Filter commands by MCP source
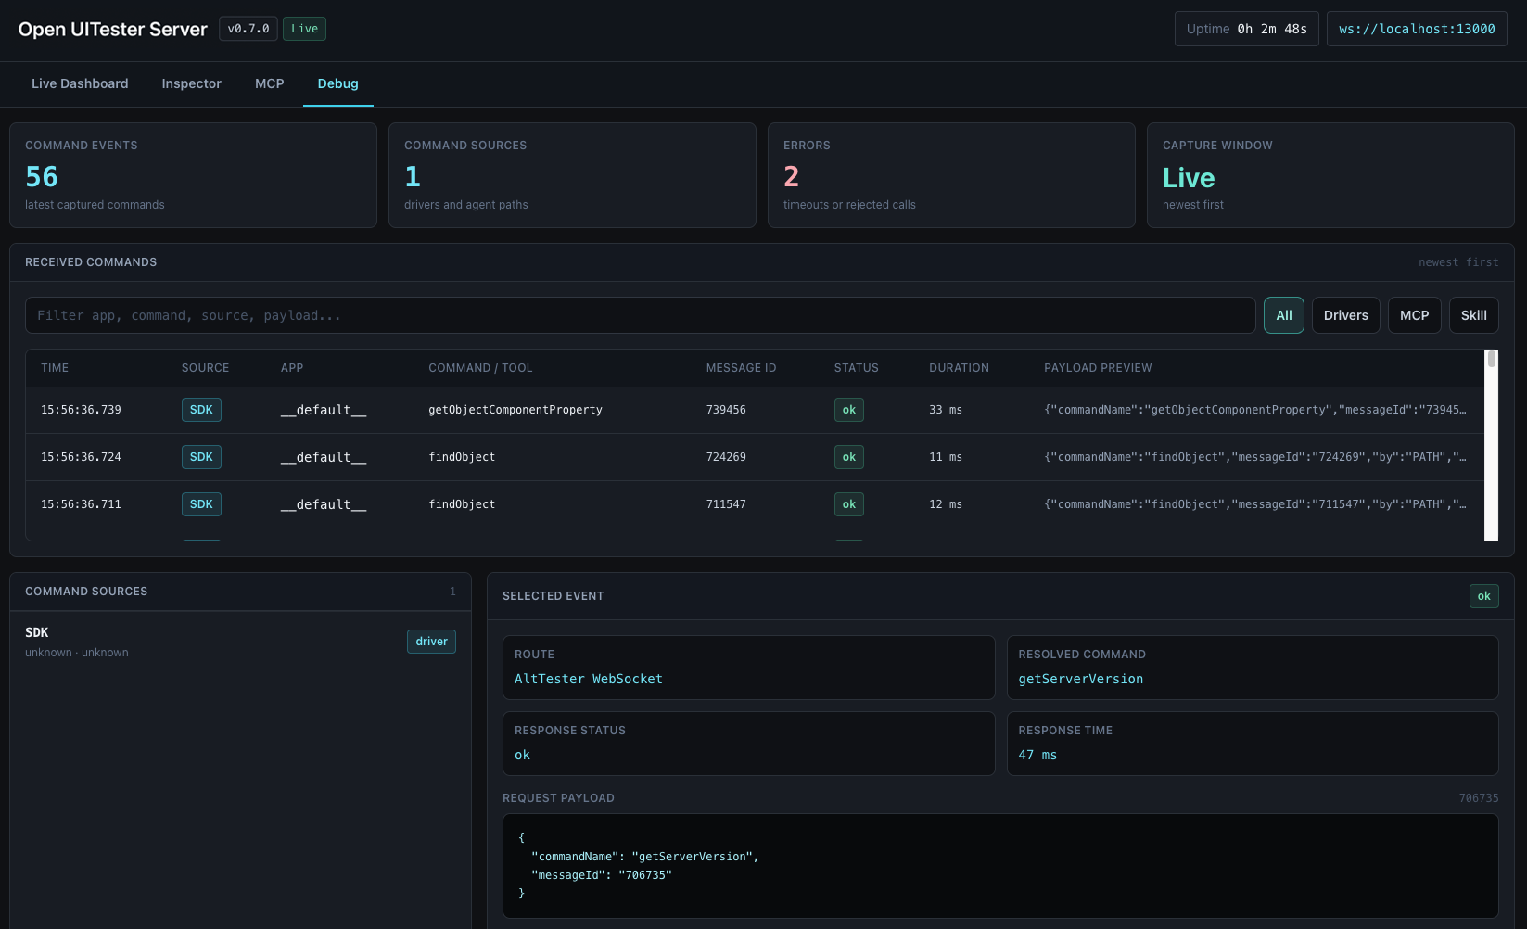The width and height of the screenshot is (1527, 929). 1415,315
